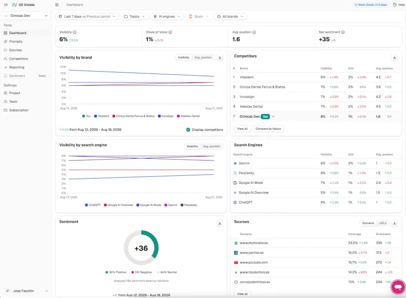This screenshot has height=298, width=406.
Task: Click the Vitaldent legend color swatch
Action: [x=95, y=116]
